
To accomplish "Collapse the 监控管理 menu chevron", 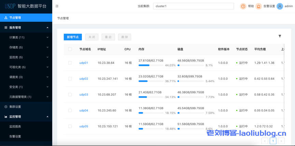I will [47, 117].
